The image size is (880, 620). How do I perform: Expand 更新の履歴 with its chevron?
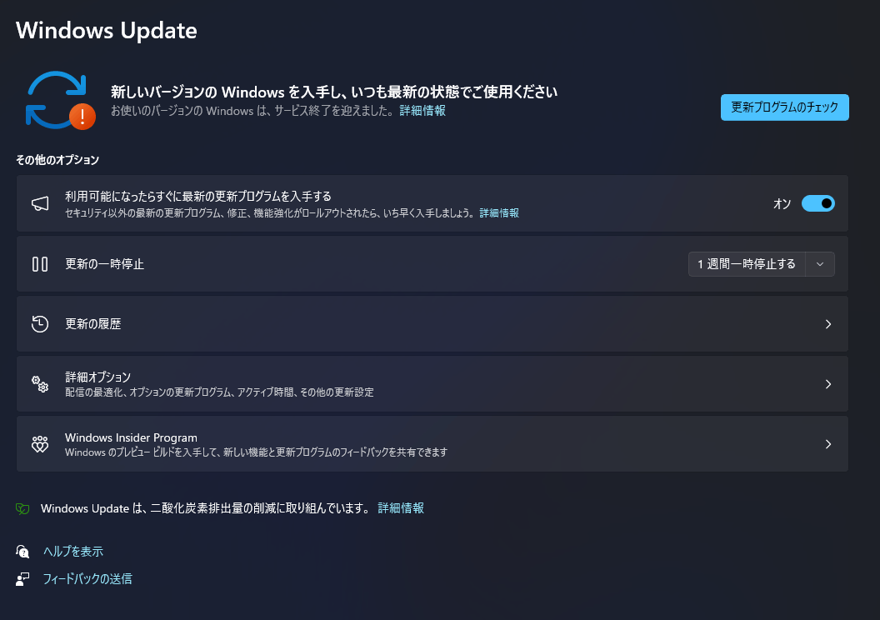tap(828, 324)
